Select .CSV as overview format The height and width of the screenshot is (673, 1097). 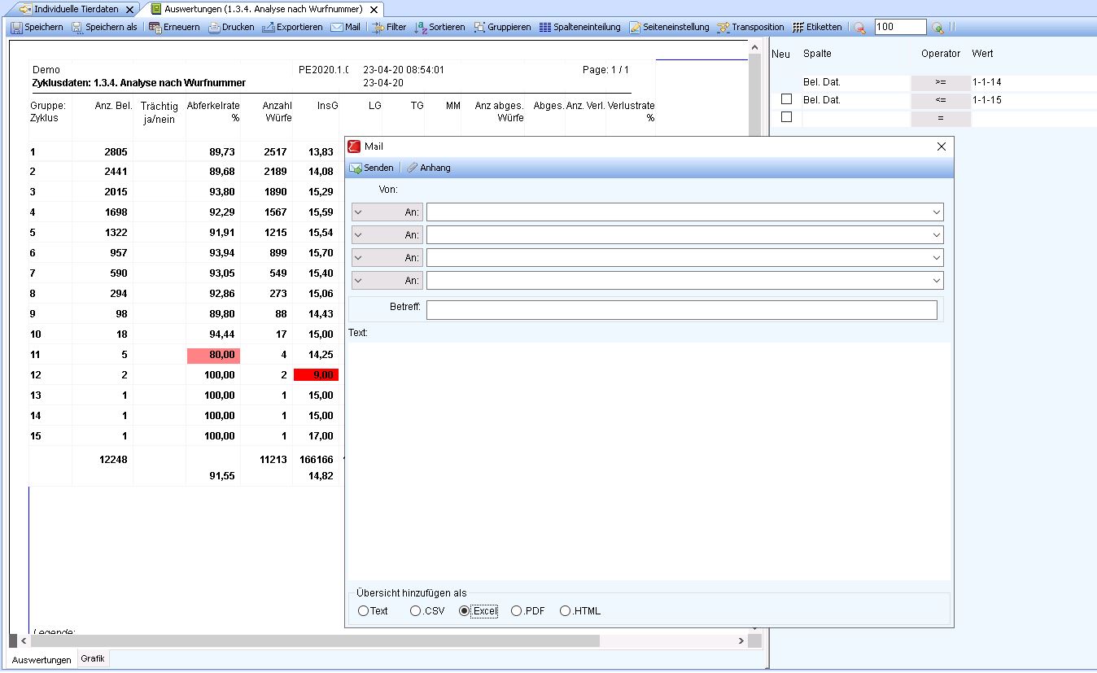(x=415, y=611)
